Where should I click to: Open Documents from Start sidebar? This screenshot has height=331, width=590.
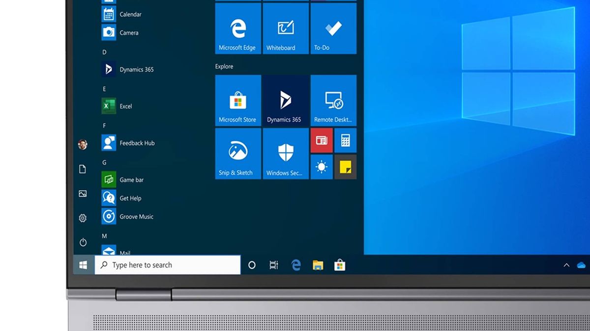[x=83, y=169]
